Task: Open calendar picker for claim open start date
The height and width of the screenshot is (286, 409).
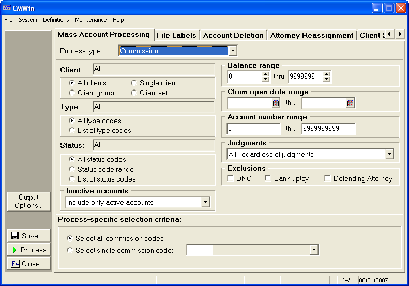Action: pyautogui.click(x=276, y=103)
